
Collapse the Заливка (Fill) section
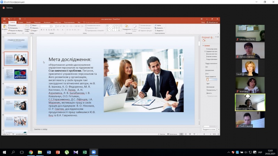click(204, 45)
